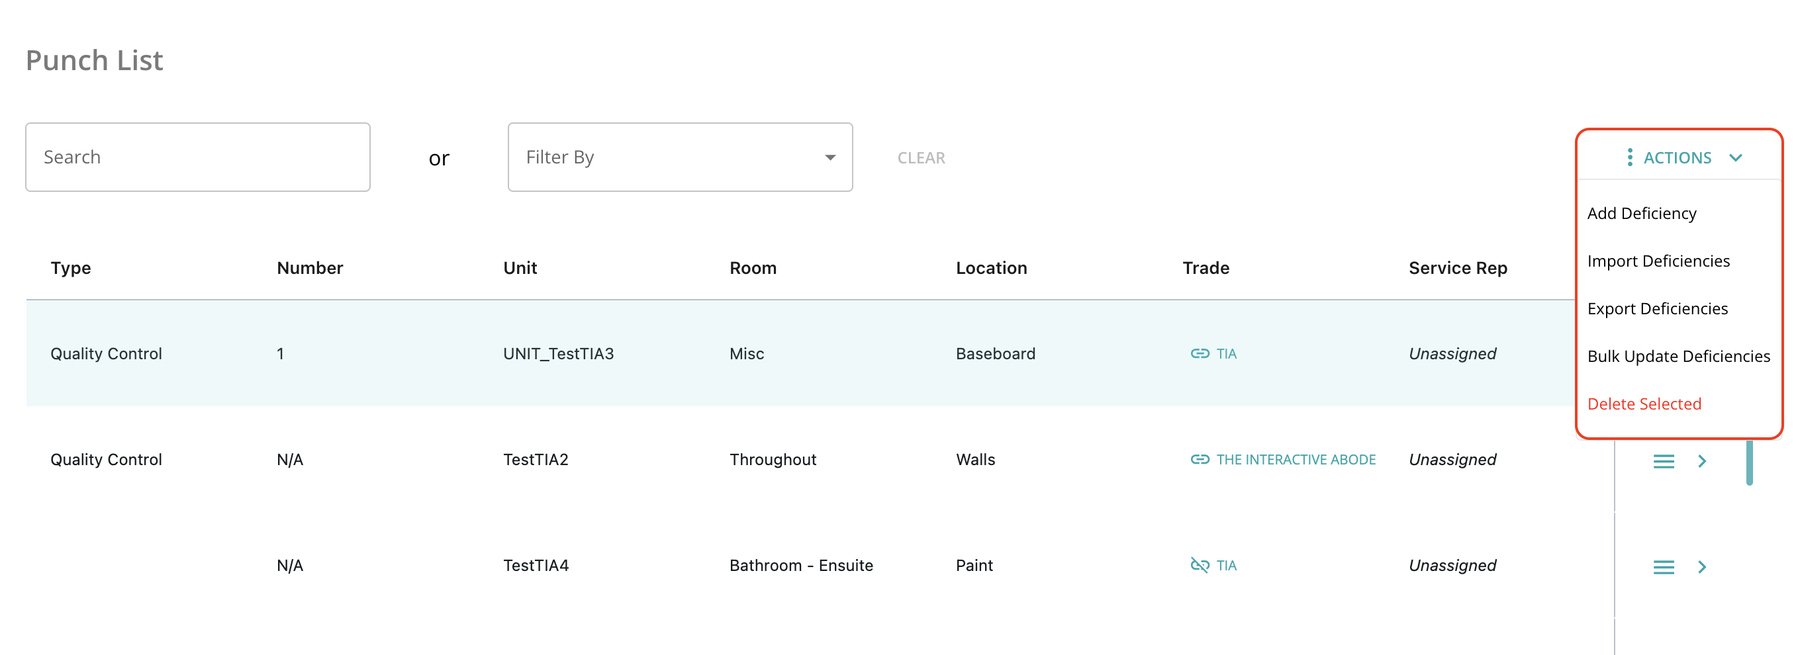The width and height of the screenshot is (1798, 655).
Task: Open the hamburger menu for the TestTIA4 row
Action: [x=1664, y=567]
